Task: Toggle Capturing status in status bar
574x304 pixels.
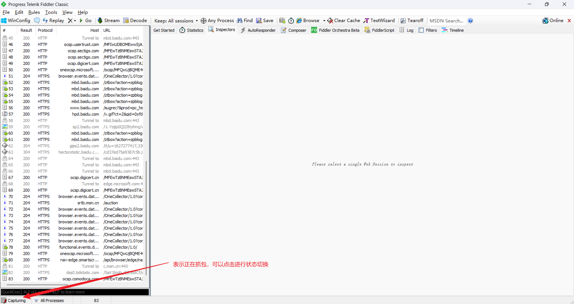Action: [13, 300]
